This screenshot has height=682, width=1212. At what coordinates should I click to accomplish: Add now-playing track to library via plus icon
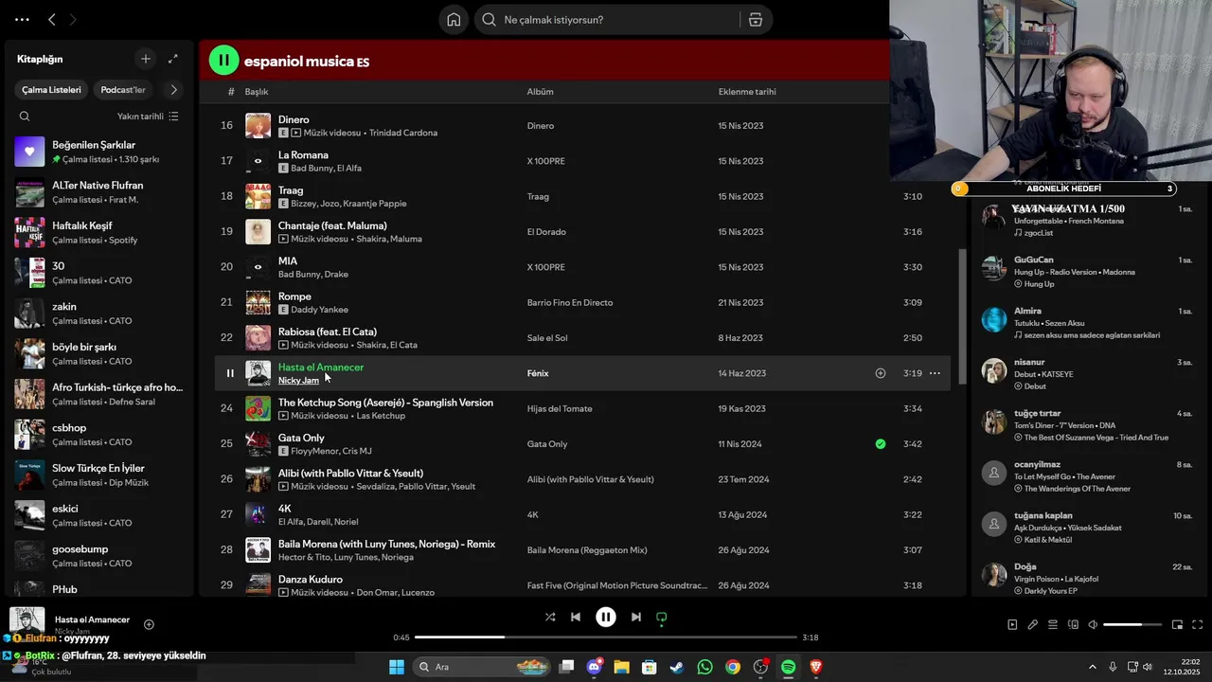coord(149,624)
